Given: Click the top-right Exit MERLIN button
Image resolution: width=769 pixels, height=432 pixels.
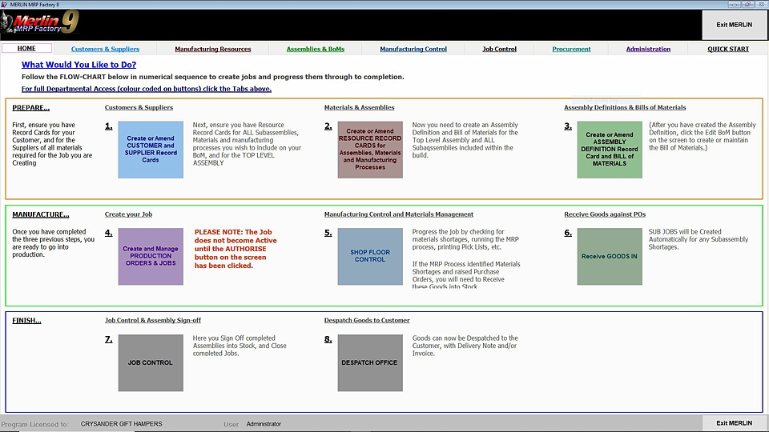Looking at the screenshot, I should point(734,25).
